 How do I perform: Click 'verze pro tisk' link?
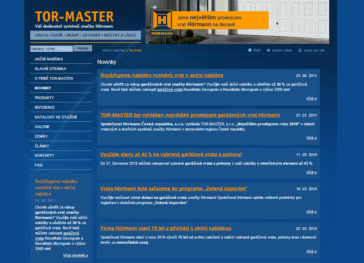coord(314,50)
